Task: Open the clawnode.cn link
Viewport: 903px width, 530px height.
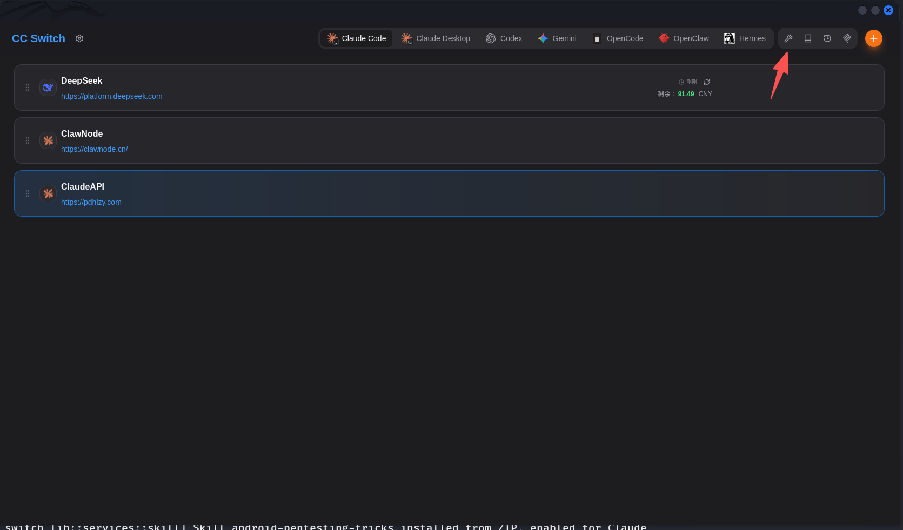Action: 95,149
